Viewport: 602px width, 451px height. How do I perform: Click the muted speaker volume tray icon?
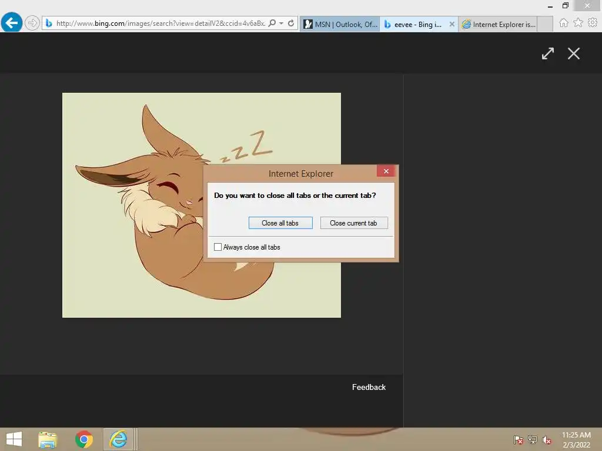(x=547, y=440)
